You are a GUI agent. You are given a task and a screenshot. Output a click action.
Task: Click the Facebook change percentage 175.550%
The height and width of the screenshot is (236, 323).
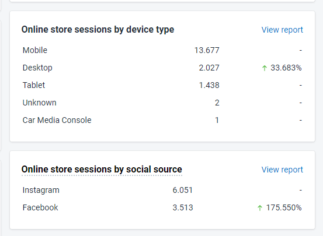click(x=284, y=207)
